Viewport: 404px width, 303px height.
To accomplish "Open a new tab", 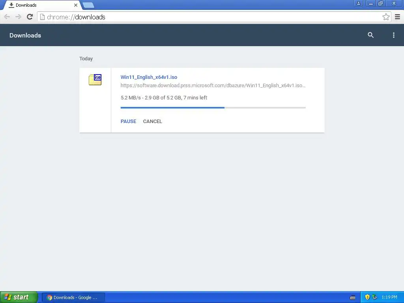I will click(88, 5).
